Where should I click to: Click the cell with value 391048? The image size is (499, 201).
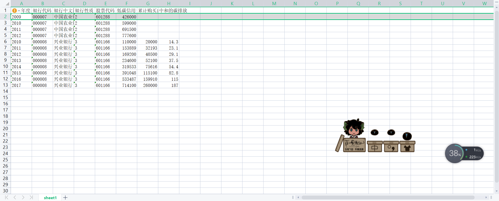[127, 73]
